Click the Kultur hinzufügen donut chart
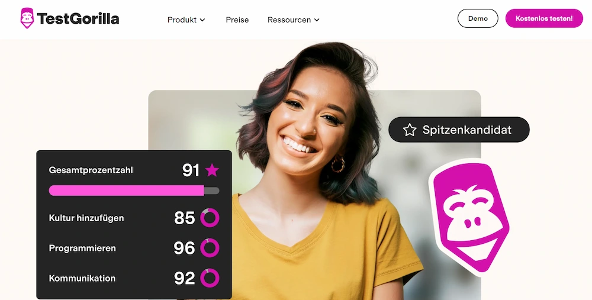The width and height of the screenshot is (592, 300). click(x=210, y=218)
